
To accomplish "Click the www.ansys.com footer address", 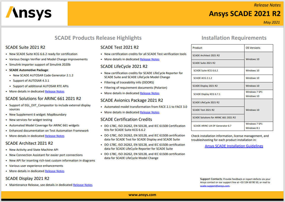I will click(142, 195).
